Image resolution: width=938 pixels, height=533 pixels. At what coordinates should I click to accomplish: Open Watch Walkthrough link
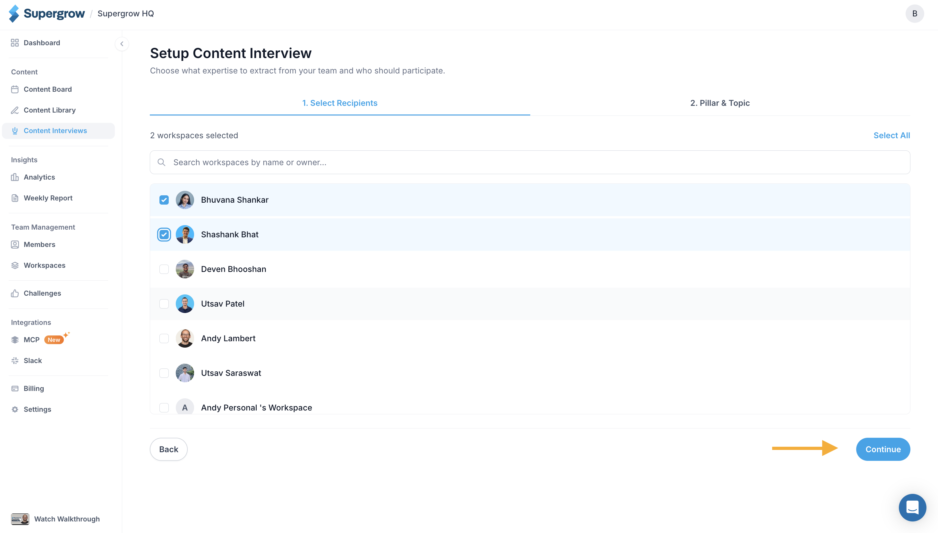[67, 519]
